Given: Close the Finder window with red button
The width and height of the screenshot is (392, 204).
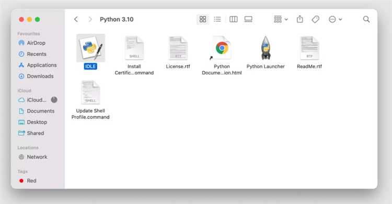Looking at the screenshot, I should pyautogui.click(x=21, y=19).
